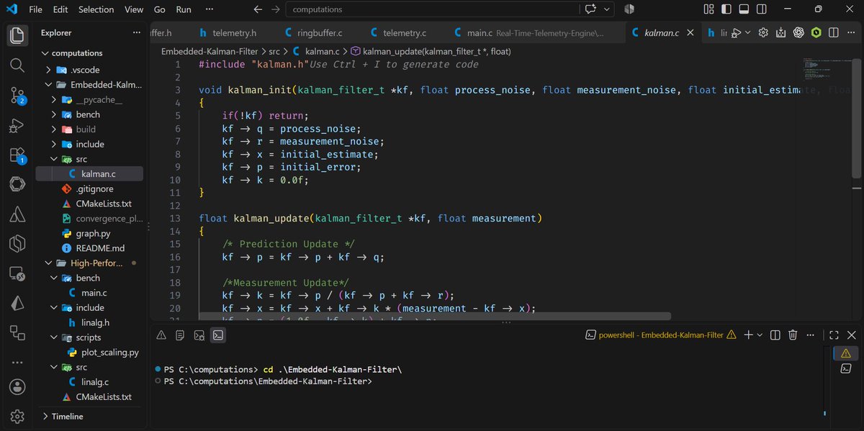The height and width of the screenshot is (431, 864).
Task: Toggle the bottom panel visibility
Action: (x=745, y=9)
